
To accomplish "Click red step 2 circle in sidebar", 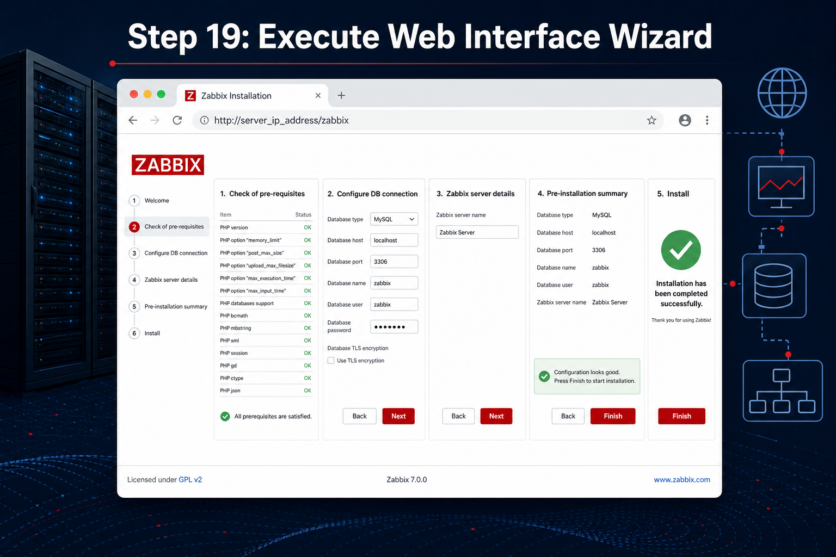I will click(x=134, y=227).
